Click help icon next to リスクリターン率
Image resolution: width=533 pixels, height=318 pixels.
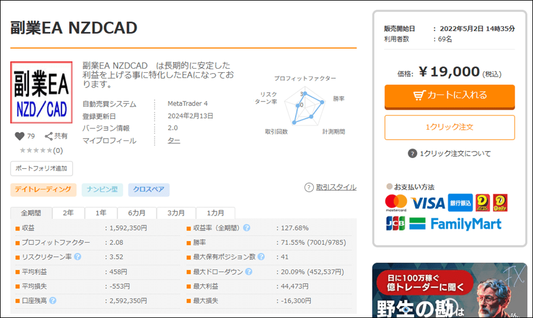78,257
